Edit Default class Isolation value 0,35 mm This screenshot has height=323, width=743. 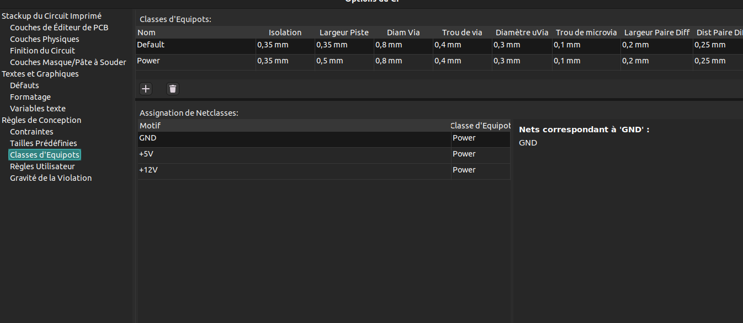(285, 46)
